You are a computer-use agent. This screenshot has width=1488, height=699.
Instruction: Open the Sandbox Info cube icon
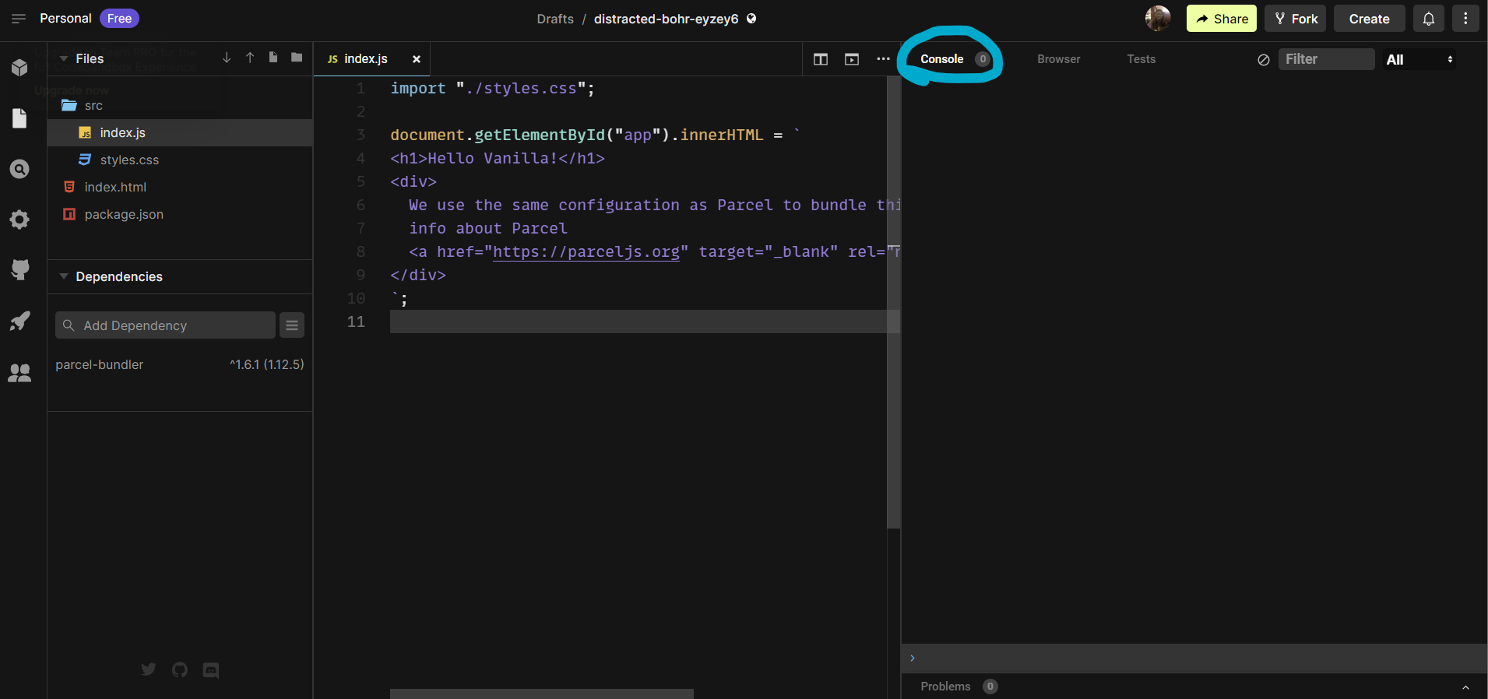(x=19, y=68)
